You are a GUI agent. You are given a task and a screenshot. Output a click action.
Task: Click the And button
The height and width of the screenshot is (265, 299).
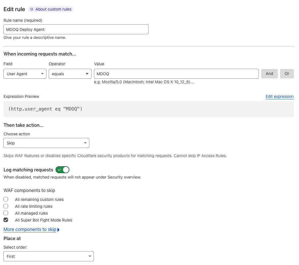coord(269,74)
